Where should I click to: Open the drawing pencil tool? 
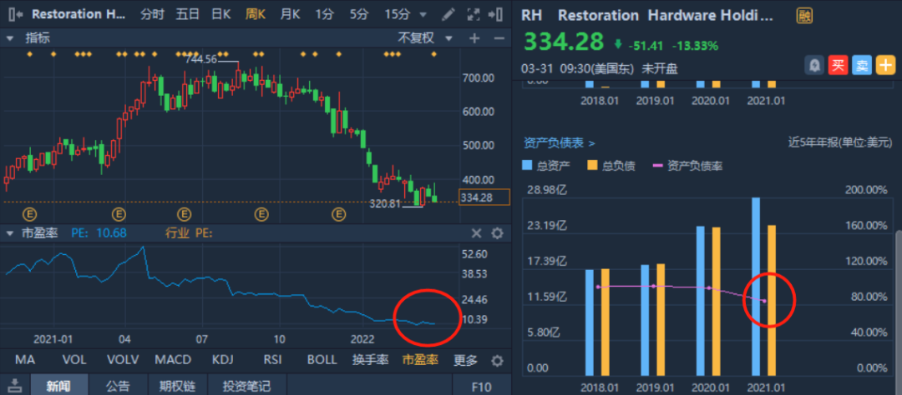point(449,14)
